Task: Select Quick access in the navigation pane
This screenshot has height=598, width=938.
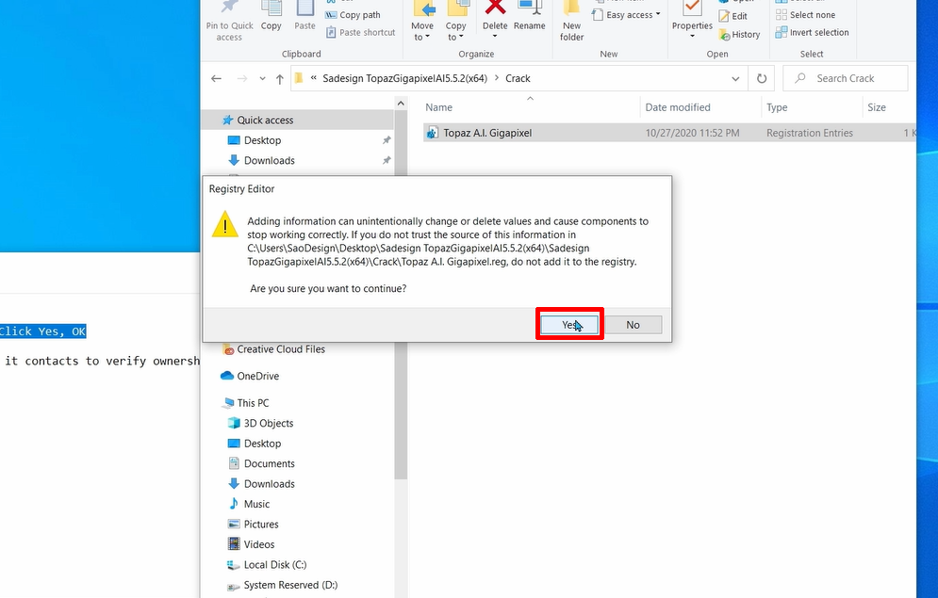Action: tap(265, 121)
